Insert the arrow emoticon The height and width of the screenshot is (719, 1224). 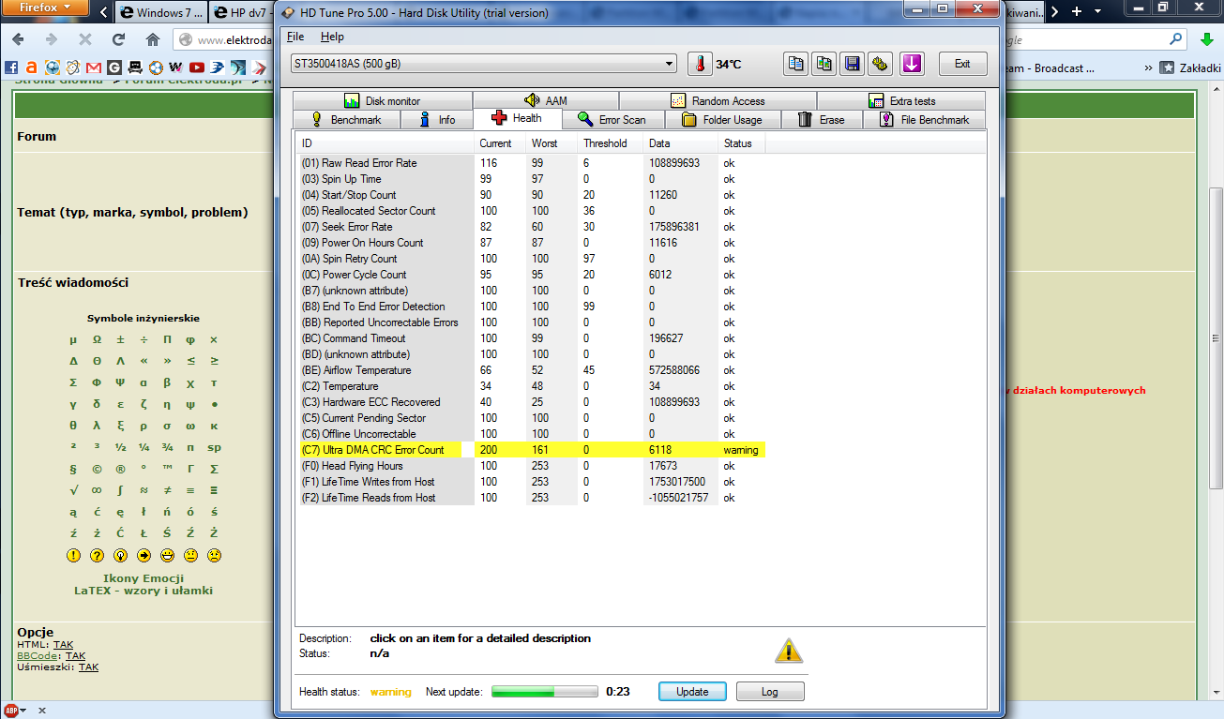point(144,555)
